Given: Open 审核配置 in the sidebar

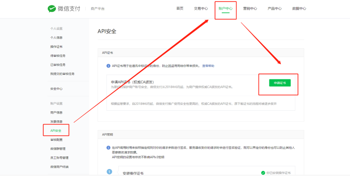Looking at the screenshot, I should [x=56, y=140].
